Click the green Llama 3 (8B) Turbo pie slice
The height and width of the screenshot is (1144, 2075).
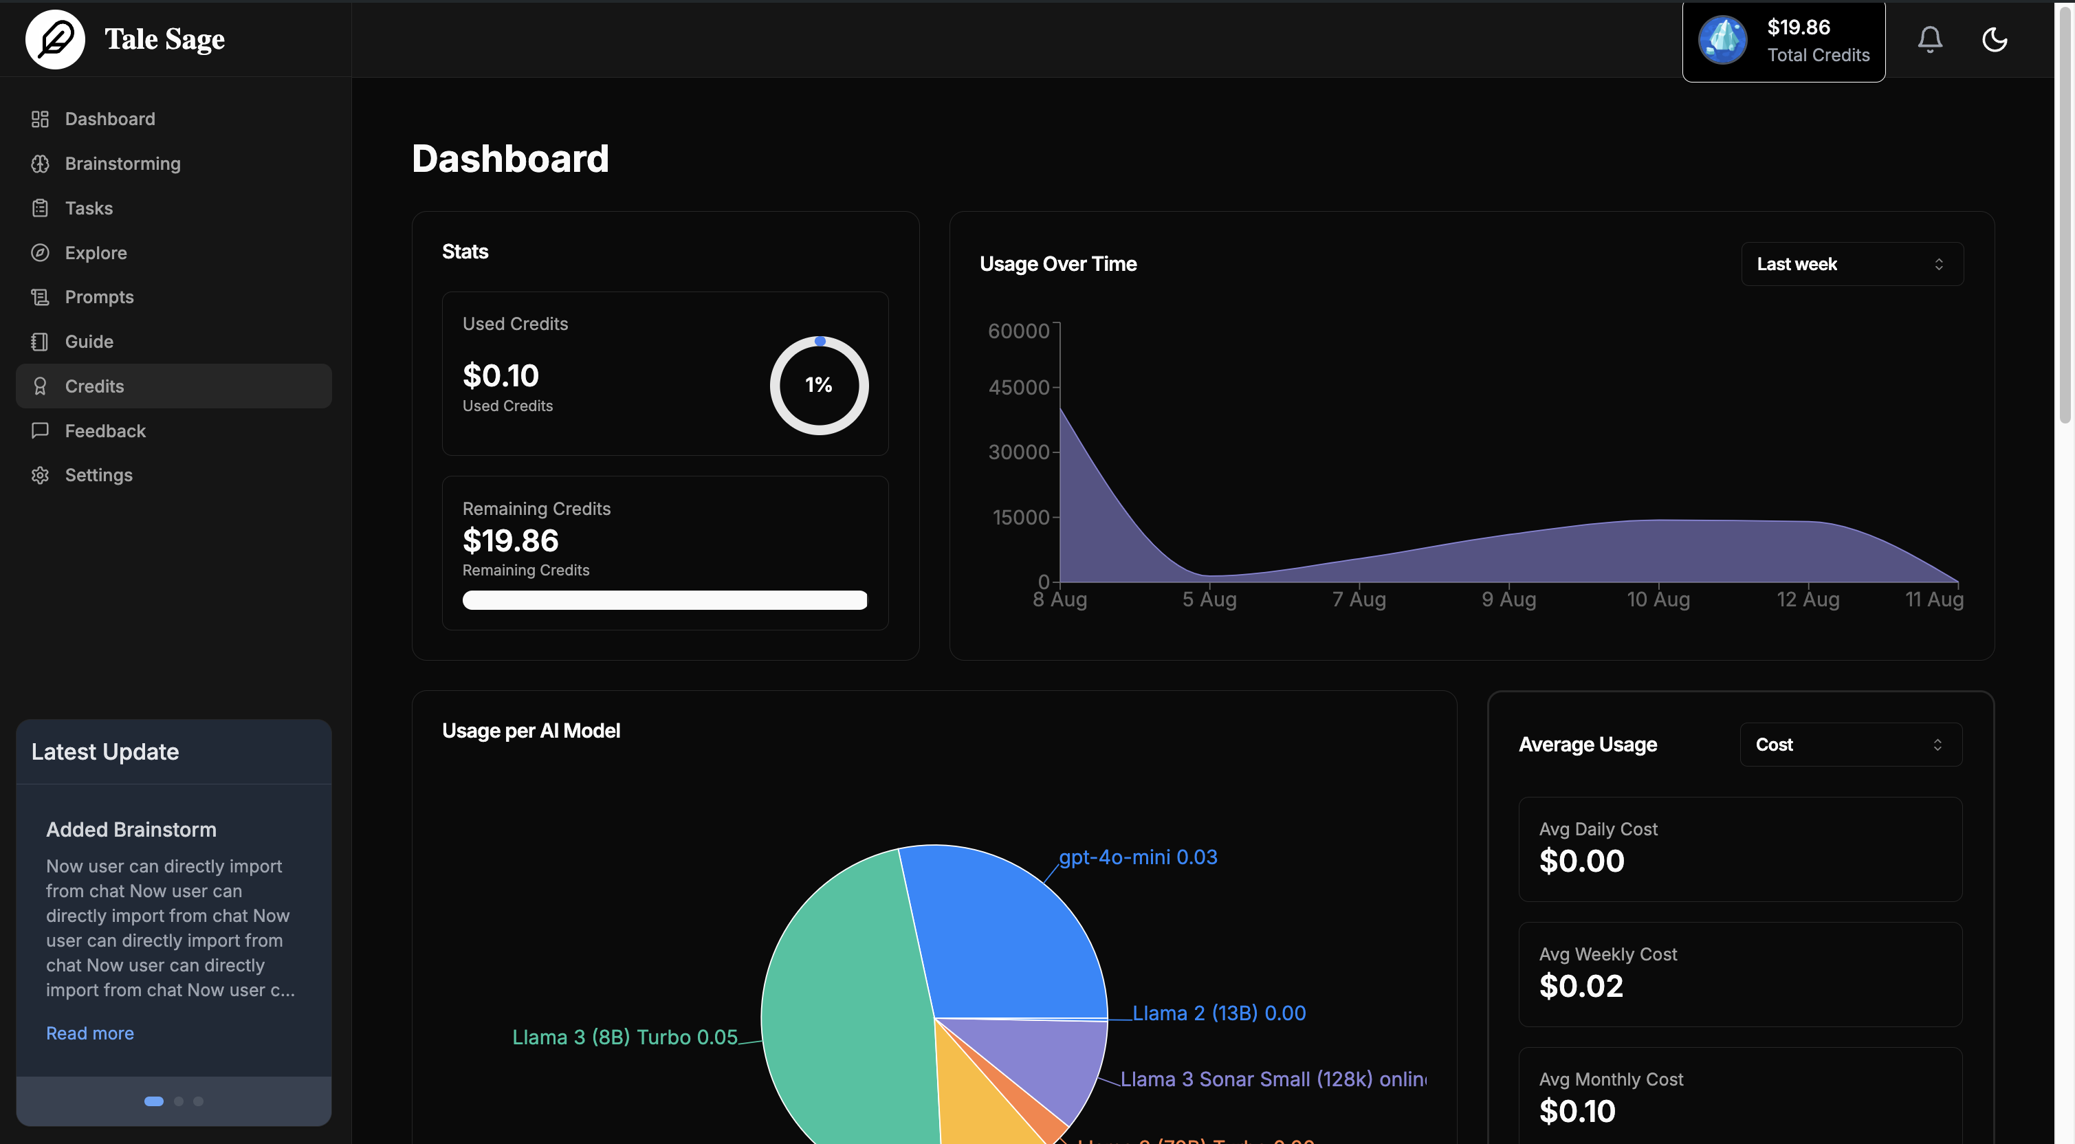point(846,1015)
